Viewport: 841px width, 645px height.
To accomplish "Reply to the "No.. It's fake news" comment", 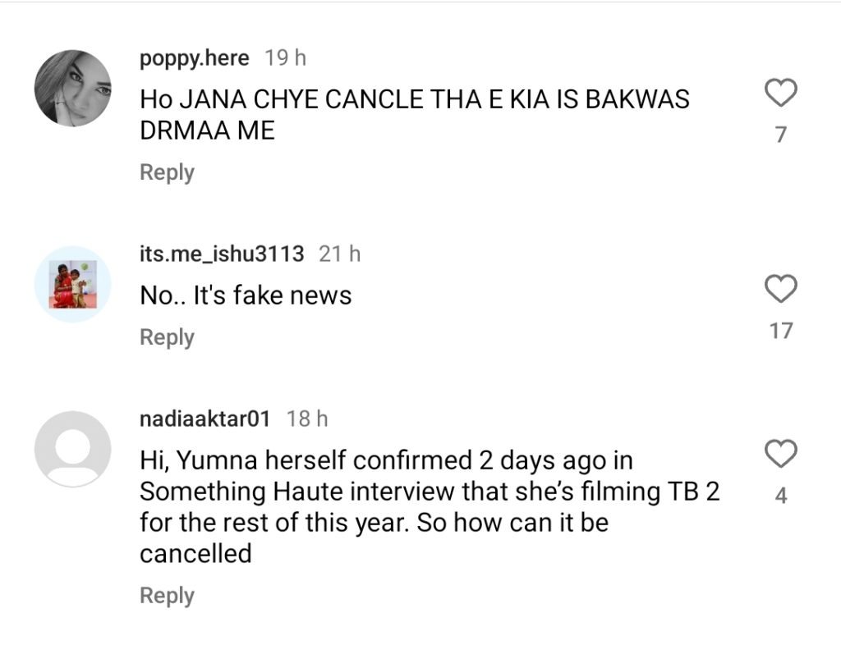I will pyautogui.click(x=167, y=337).
